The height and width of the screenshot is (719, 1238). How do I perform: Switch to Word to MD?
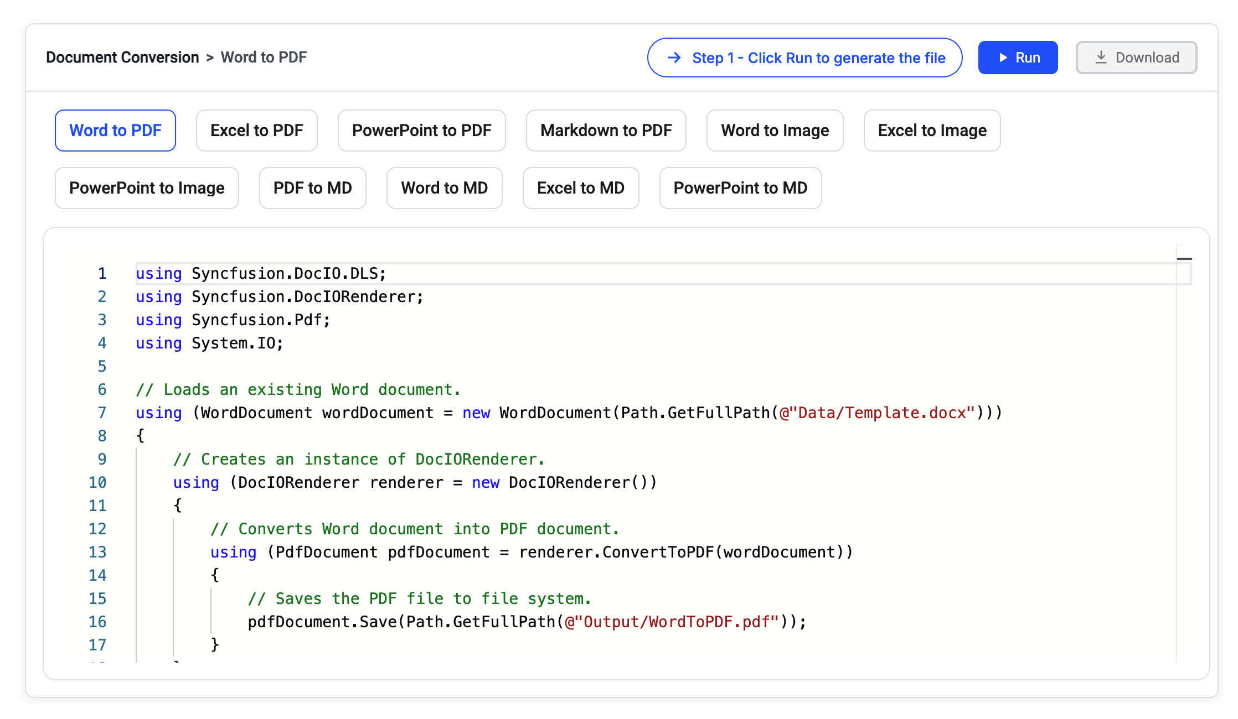445,188
